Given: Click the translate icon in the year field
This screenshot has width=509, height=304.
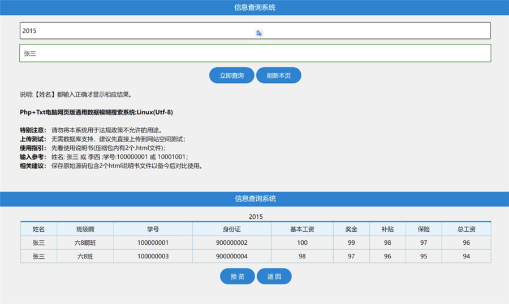Looking at the screenshot, I should click(259, 33).
